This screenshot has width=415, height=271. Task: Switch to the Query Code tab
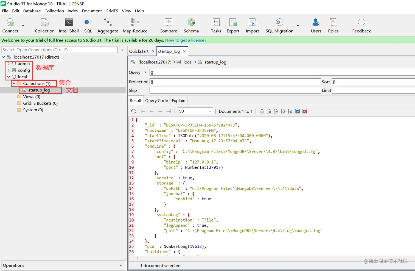[x=156, y=101]
